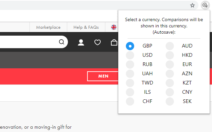The height and width of the screenshot is (132, 212).
Task: Click the UK flag icon
Action: (x=114, y=27)
